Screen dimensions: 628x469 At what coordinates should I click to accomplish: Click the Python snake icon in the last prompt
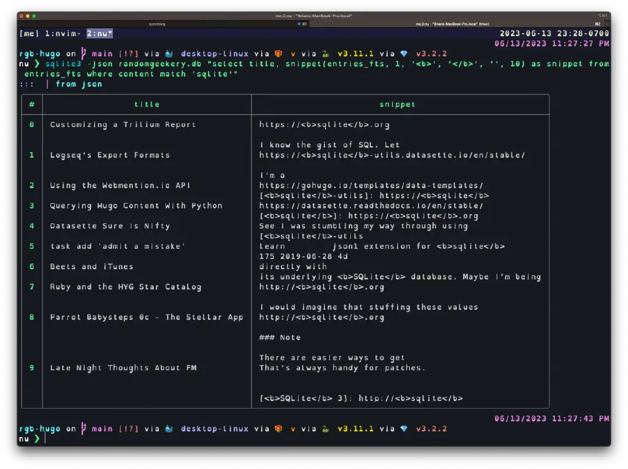point(326,429)
